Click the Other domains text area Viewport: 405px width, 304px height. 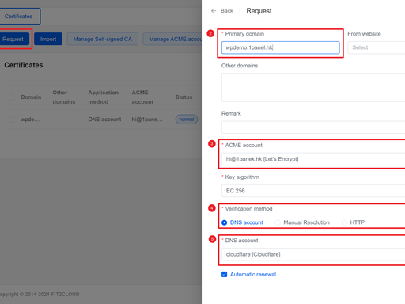tap(313, 87)
